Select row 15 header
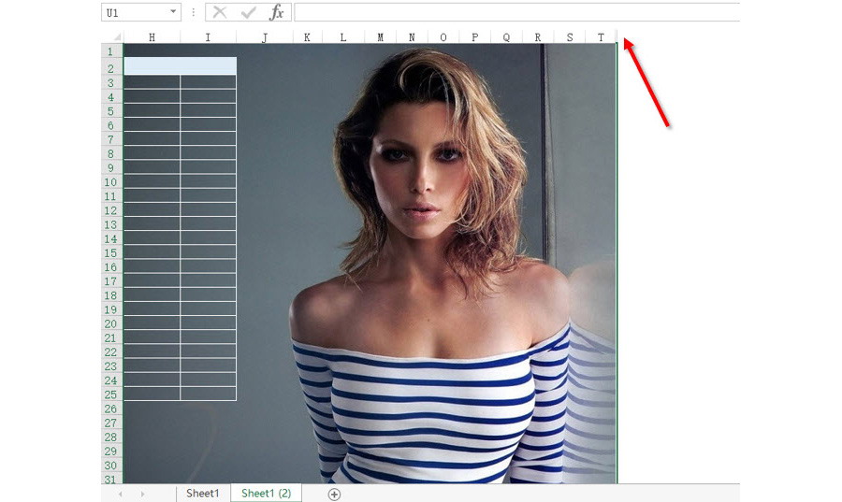Viewport: 842px width, 502px height. pyautogui.click(x=111, y=252)
